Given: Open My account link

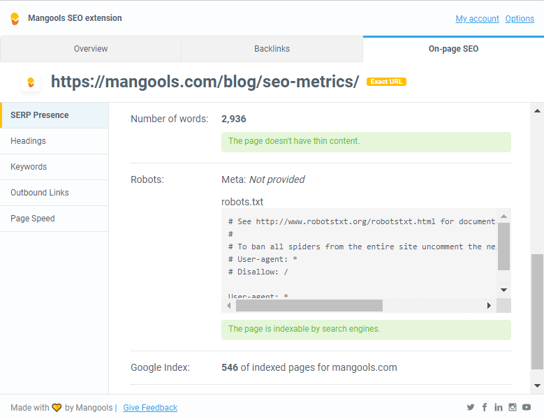Looking at the screenshot, I should pos(477,19).
